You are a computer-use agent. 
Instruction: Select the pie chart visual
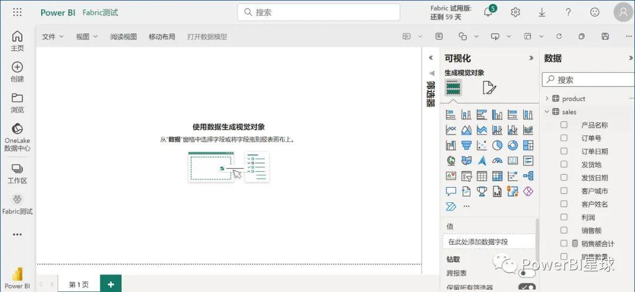(x=497, y=145)
